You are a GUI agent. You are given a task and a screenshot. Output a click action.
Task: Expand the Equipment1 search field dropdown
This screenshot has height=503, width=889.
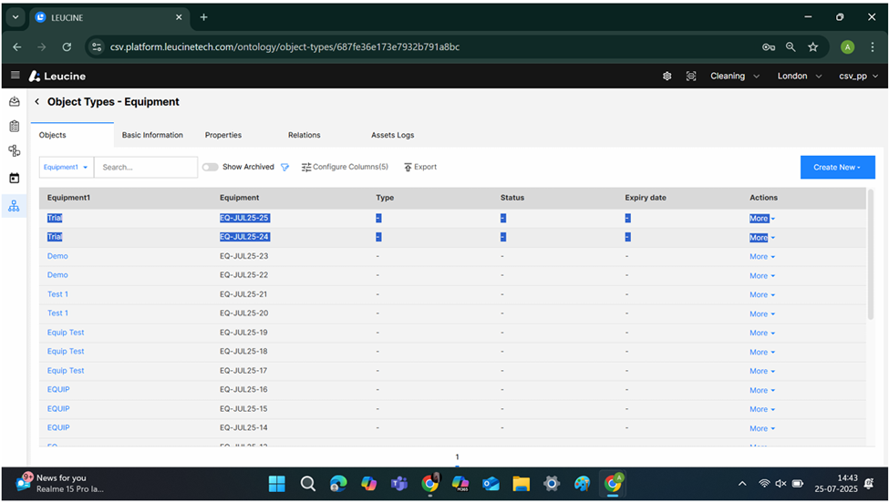[x=67, y=168]
